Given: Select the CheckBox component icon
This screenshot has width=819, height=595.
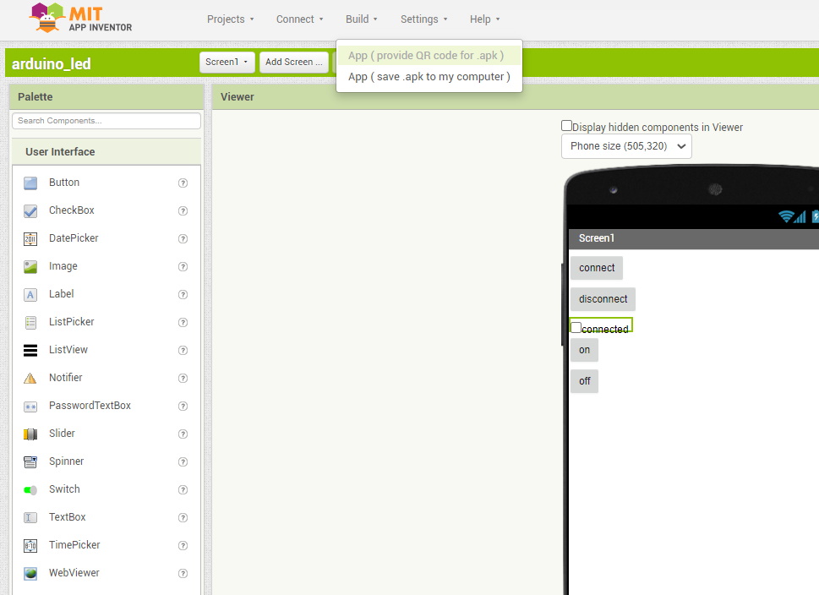Looking at the screenshot, I should [30, 210].
